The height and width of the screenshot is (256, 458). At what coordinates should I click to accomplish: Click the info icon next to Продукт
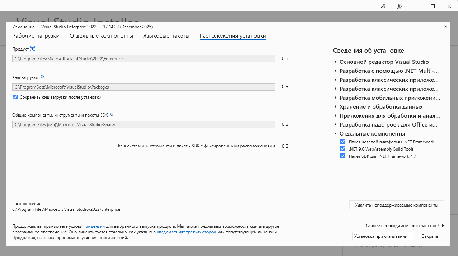pyautogui.click(x=33, y=48)
